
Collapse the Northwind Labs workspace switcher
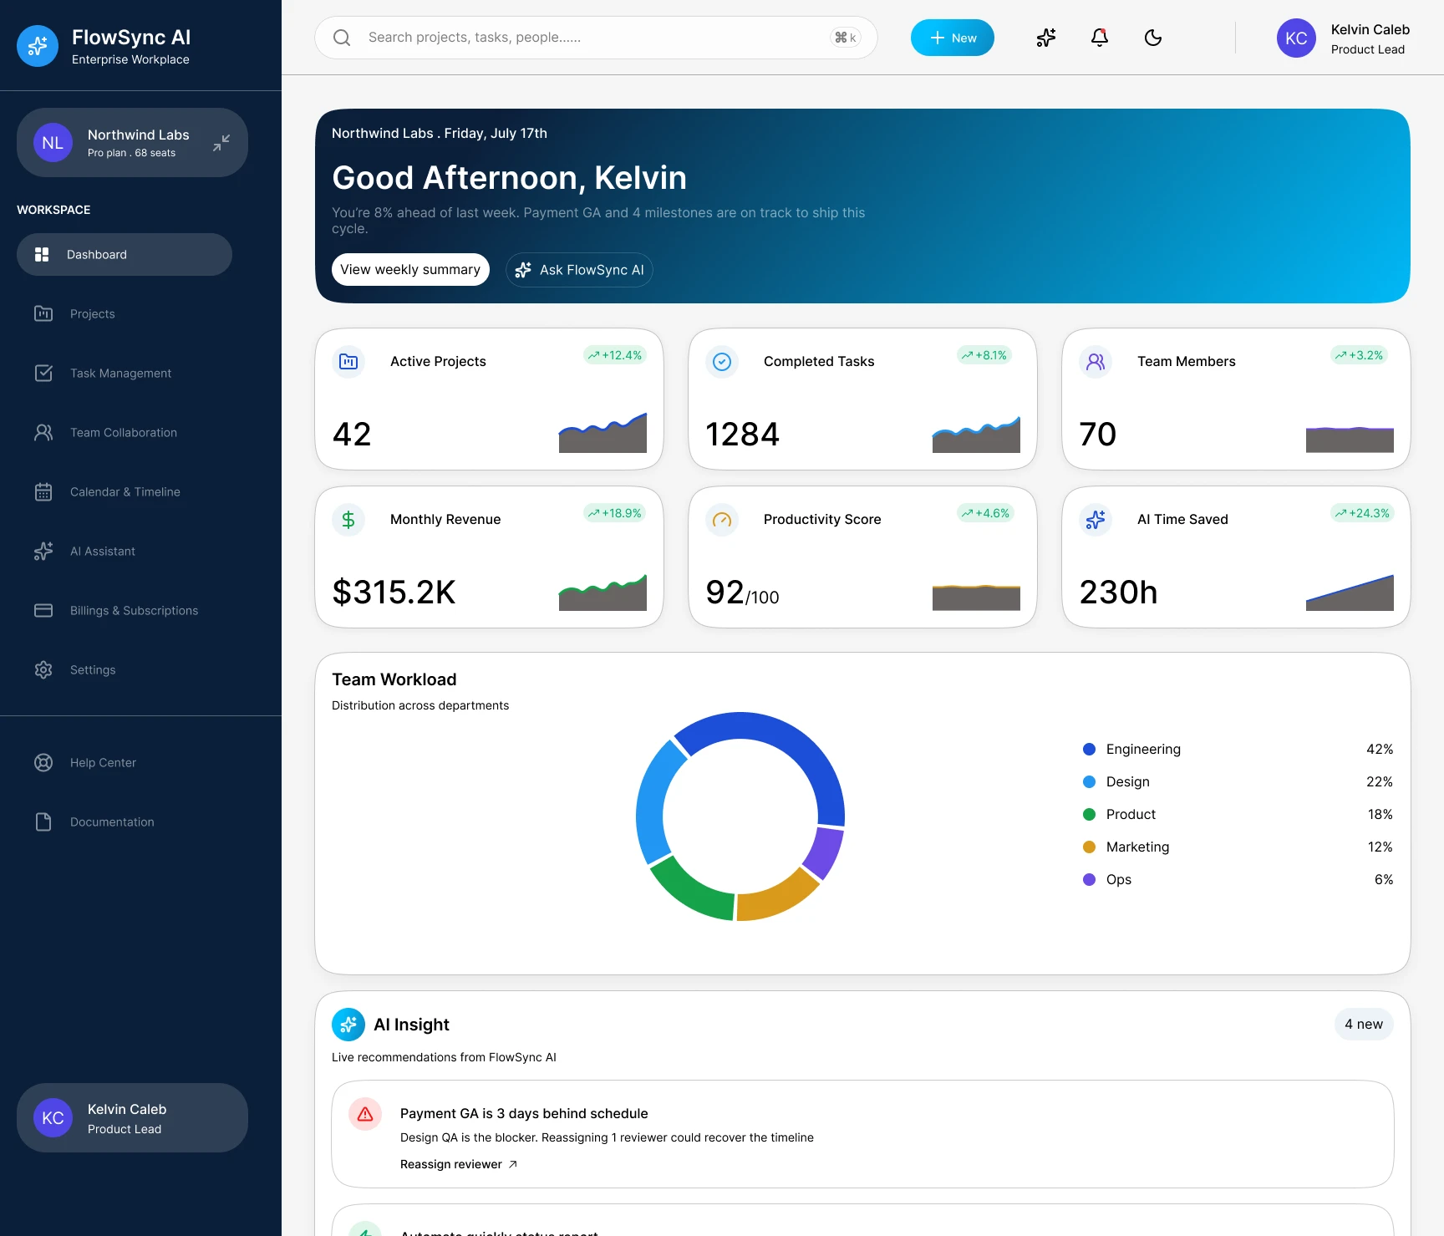tap(221, 143)
